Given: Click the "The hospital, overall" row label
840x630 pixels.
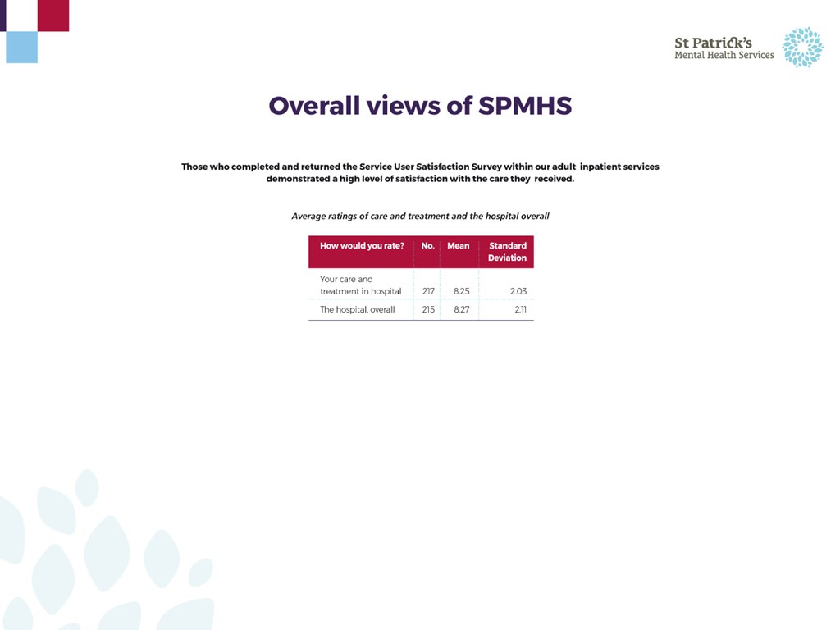Looking at the screenshot, I should (x=357, y=310).
